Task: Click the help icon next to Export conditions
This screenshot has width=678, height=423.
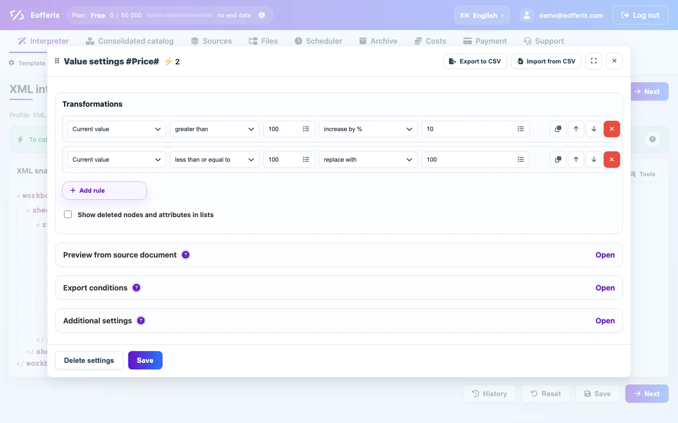Action: 137,288
